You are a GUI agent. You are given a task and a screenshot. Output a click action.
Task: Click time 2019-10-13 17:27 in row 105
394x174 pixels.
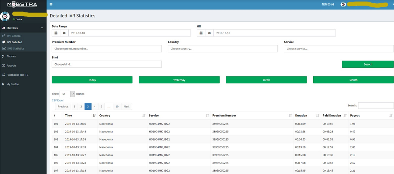click(75, 155)
